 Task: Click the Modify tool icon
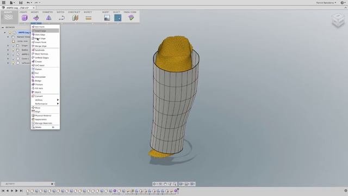(36, 18)
